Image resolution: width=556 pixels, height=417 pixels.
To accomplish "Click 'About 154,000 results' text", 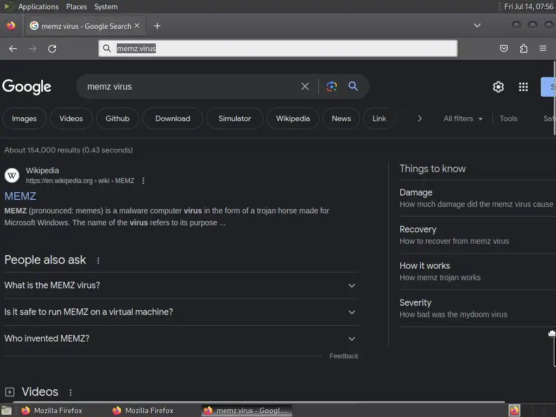I will click(68, 150).
